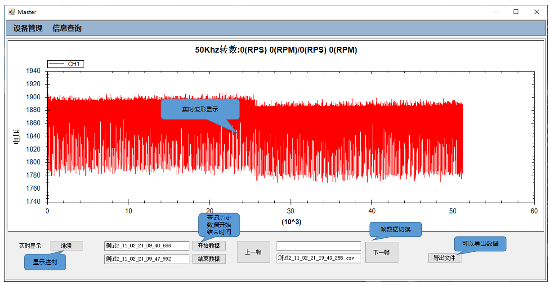Maximize the Master window
Viewport: 550px width, 285px height.
coord(516,12)
